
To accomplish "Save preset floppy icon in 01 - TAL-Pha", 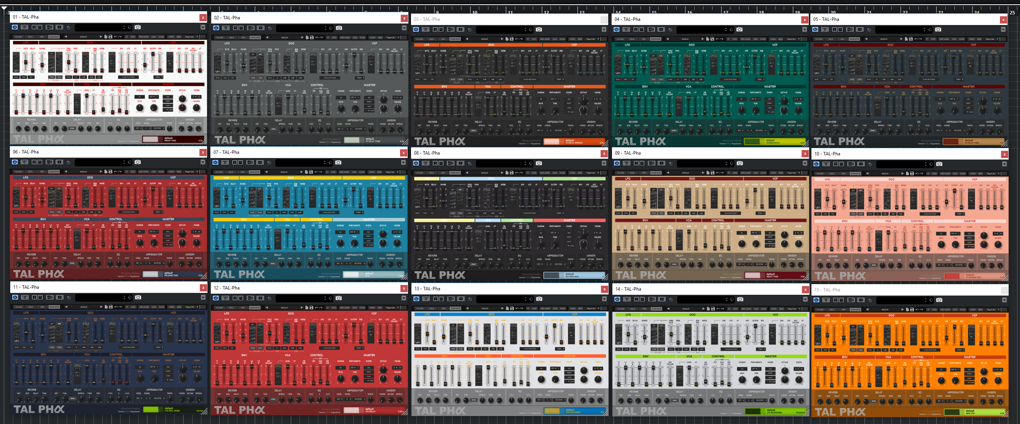I will click(110, 37).
